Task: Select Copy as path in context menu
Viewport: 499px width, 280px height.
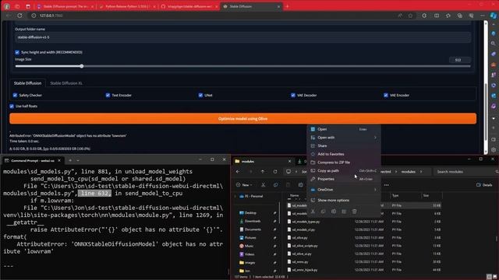Action: coord(344,170)
